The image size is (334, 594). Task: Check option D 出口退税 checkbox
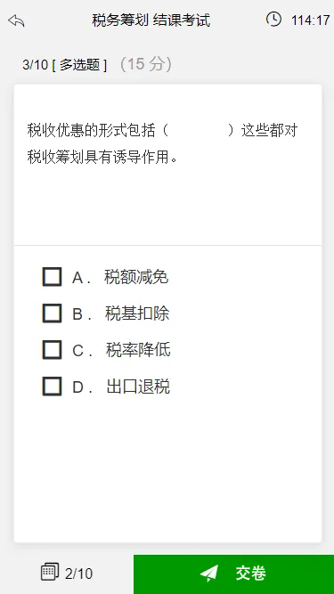click(x=52, y=387)
